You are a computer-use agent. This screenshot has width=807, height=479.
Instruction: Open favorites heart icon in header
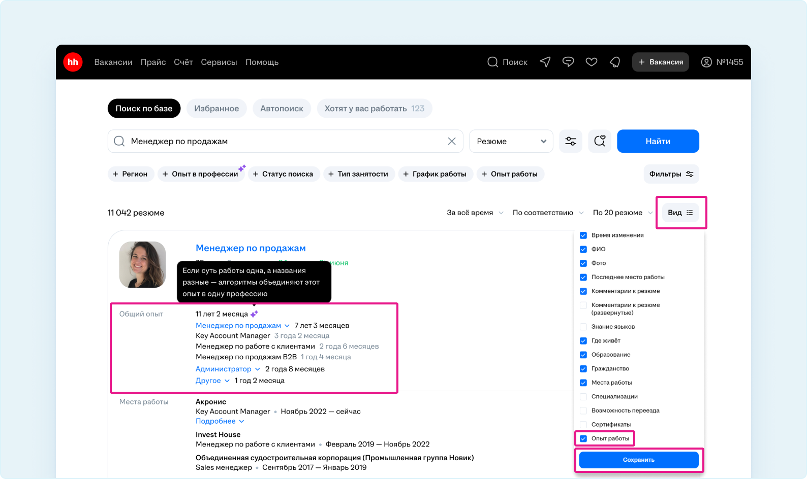click(x=591, y=62)
